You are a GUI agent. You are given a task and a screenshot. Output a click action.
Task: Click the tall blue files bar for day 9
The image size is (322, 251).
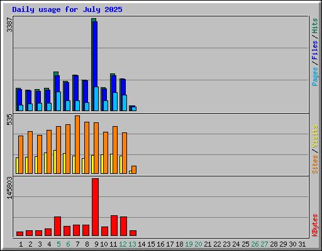pos(95,55)
